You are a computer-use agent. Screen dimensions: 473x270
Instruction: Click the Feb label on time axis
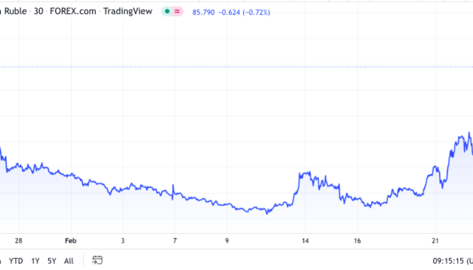[71, 241]
